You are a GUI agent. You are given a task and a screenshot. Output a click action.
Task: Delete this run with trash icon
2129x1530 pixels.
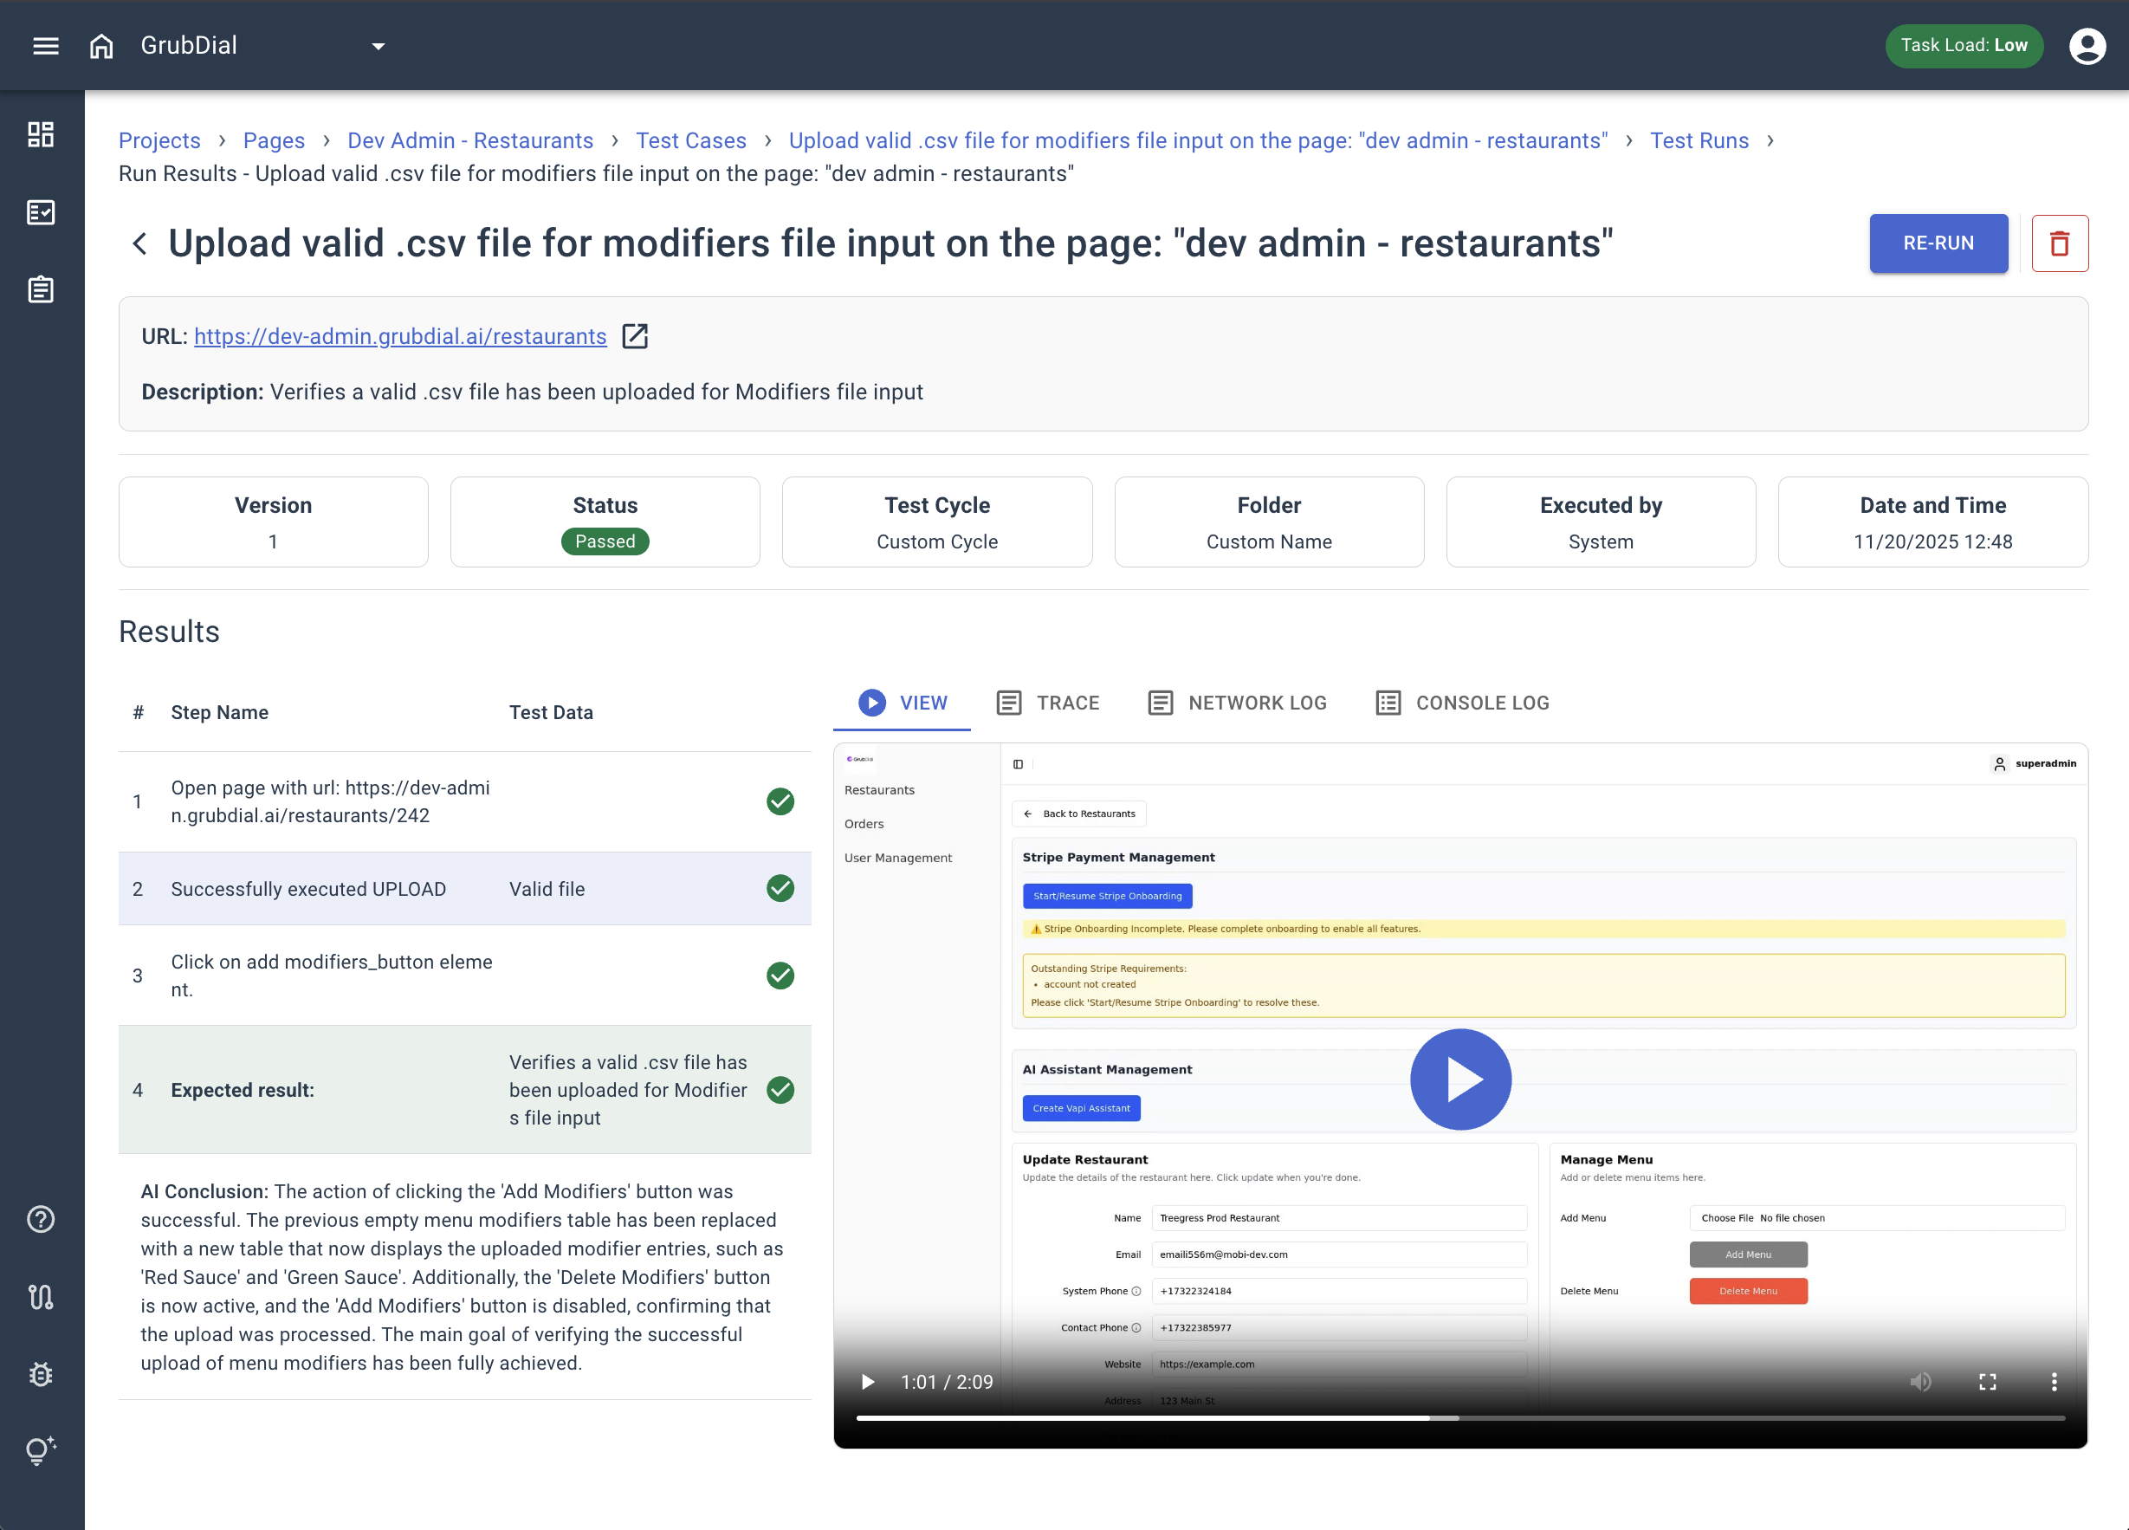coord(2060,243)
